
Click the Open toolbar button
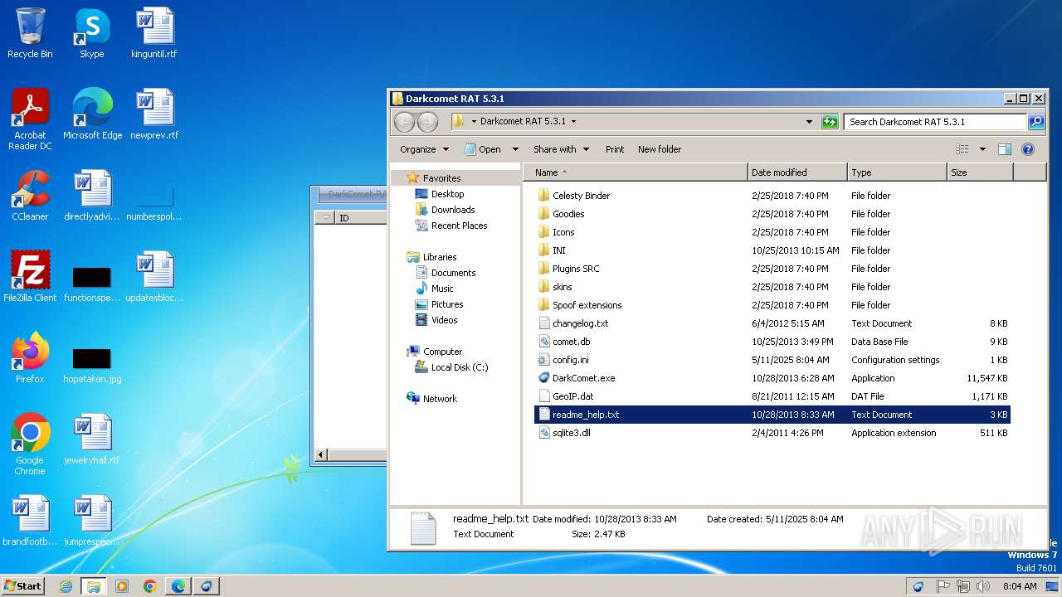(x=483, y=149)
